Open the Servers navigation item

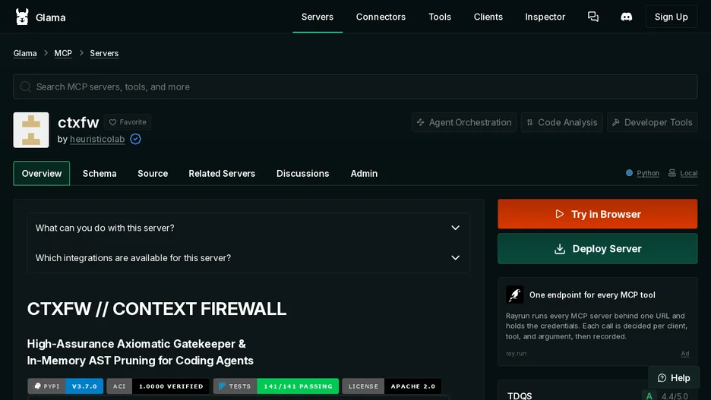(318, 17)
